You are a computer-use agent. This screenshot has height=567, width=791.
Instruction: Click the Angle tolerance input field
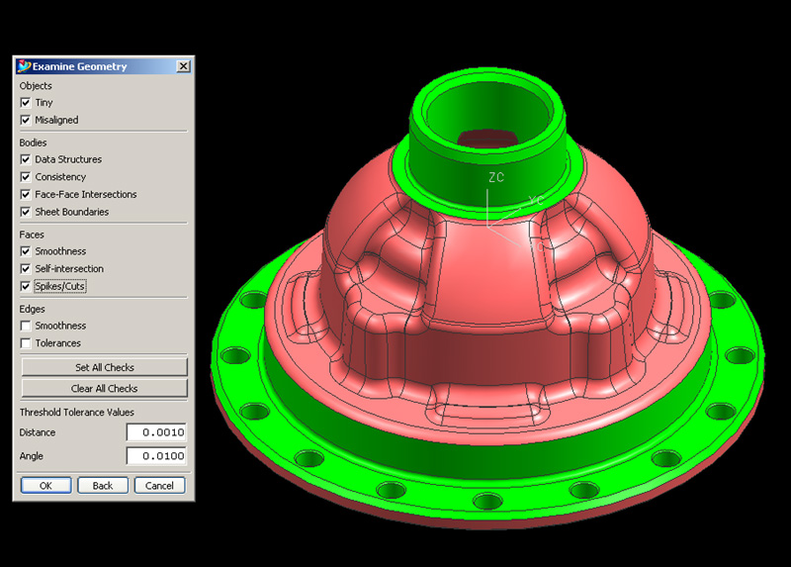pyautogui.click(x=156, y=456)
